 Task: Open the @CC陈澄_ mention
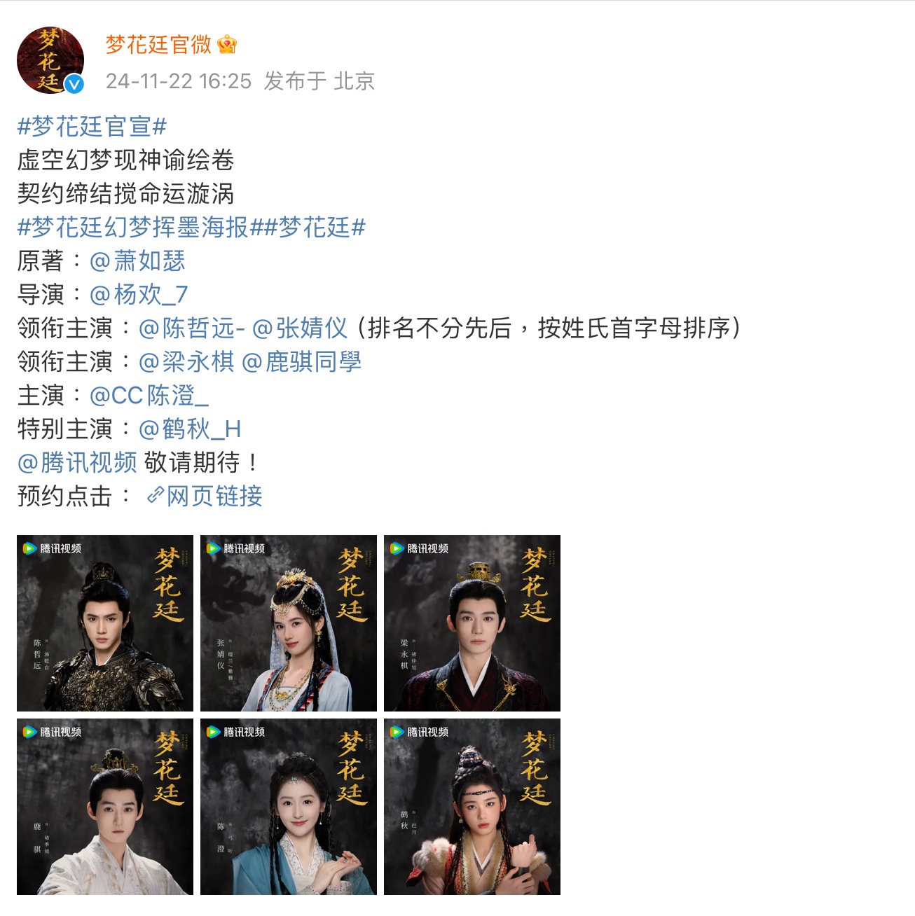[x=149, y=396]
